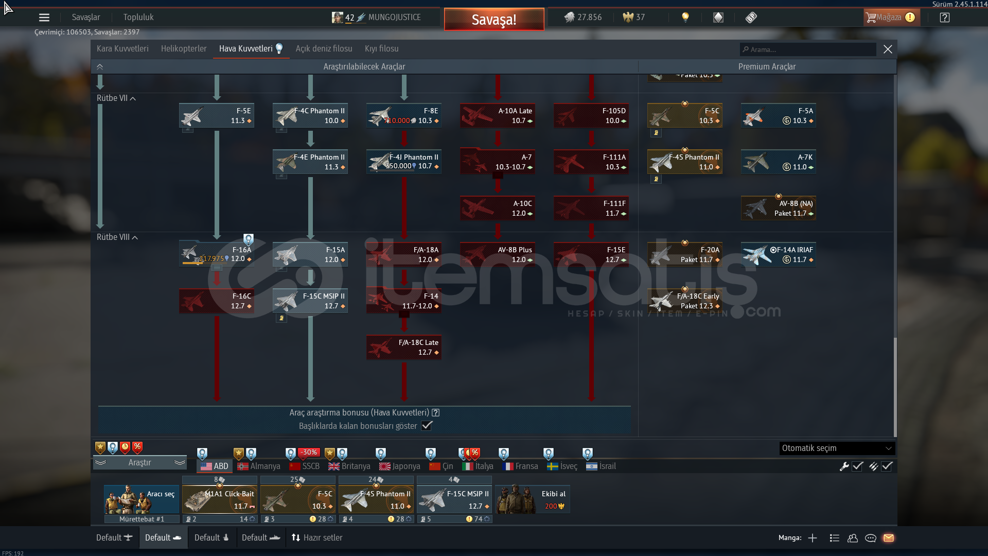Open the squad members icon

pyautogui.click(x=853, y=538)
